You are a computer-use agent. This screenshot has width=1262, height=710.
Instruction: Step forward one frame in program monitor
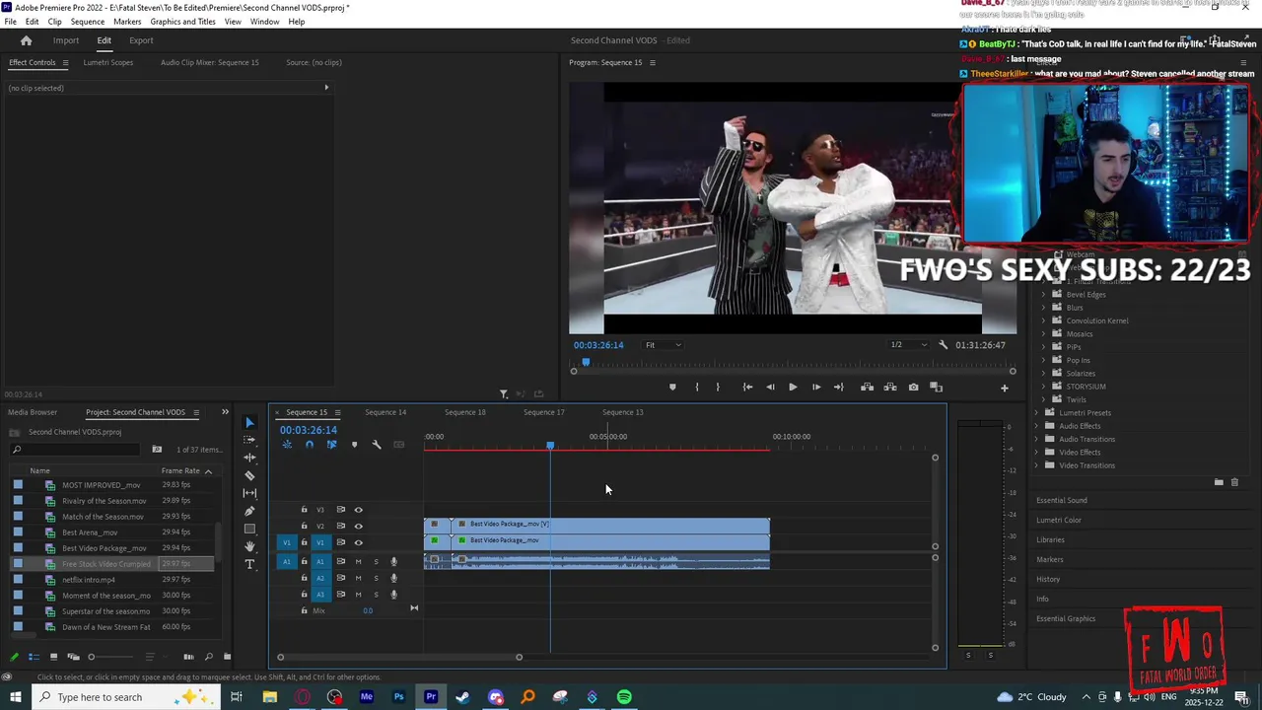[815, 388]
